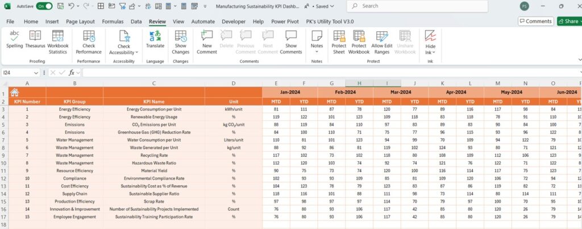
Task: Select the KPI Name header cell
Action: pos(154,101)
